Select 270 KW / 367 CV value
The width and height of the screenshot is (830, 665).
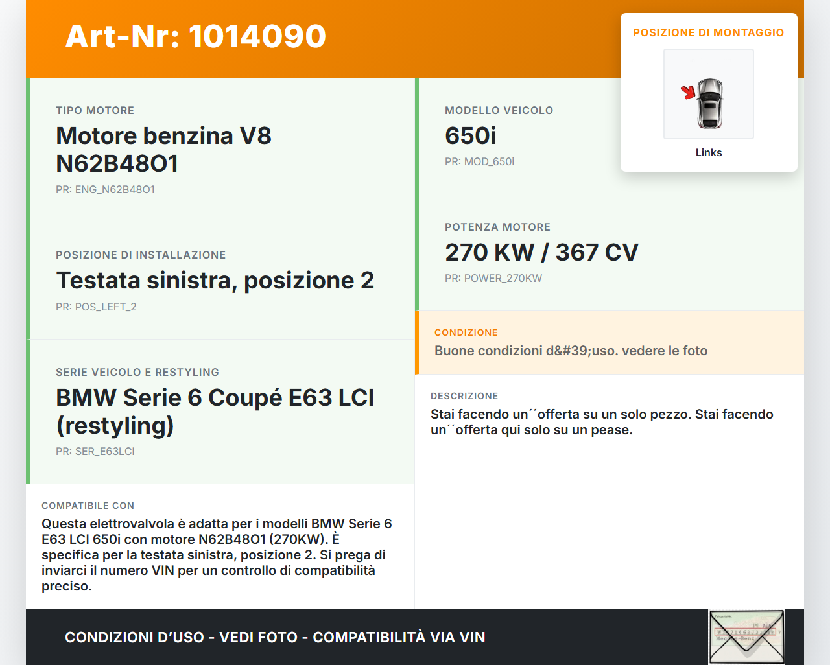tap(542, 253)
